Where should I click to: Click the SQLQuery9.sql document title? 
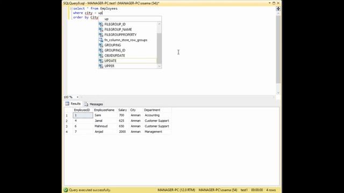(74, 3)
